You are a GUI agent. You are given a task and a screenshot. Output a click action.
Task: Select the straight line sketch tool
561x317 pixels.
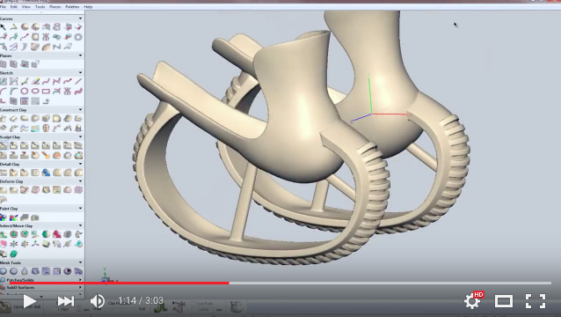(78, 81)
